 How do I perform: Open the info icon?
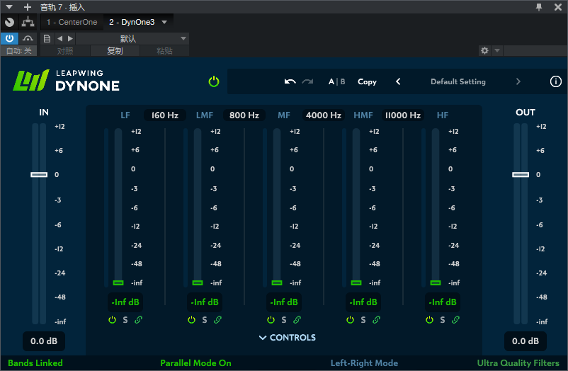point(556,81)
